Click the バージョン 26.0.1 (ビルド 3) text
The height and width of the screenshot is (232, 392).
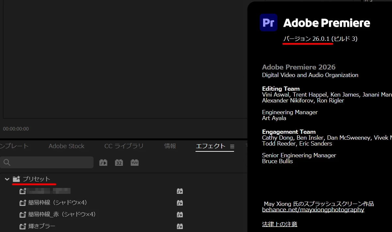pos(321,39)
